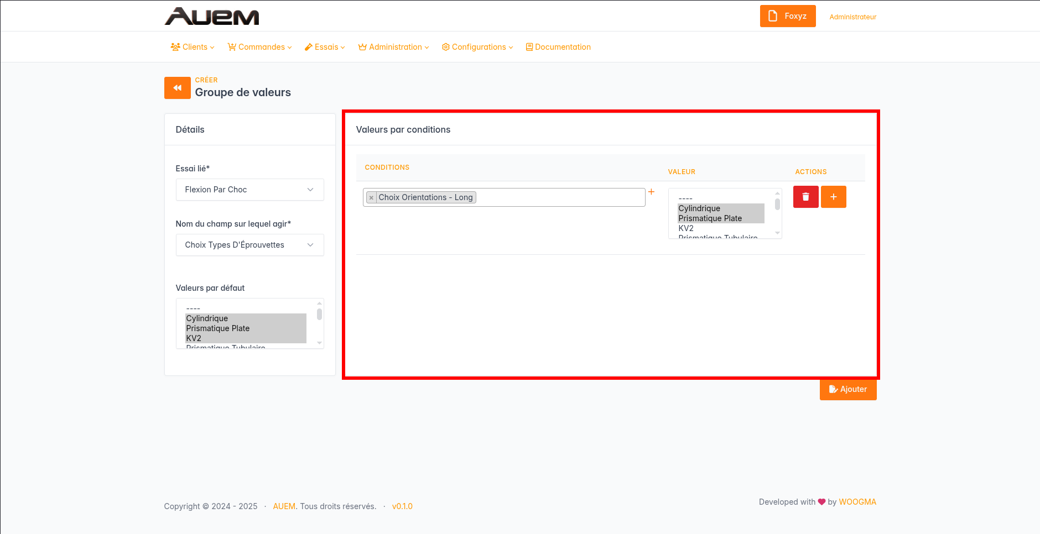Click the Ajouter button

847,389
